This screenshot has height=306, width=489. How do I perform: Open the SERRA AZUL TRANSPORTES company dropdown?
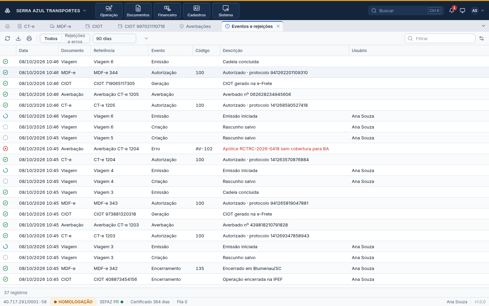coord(51,11)
